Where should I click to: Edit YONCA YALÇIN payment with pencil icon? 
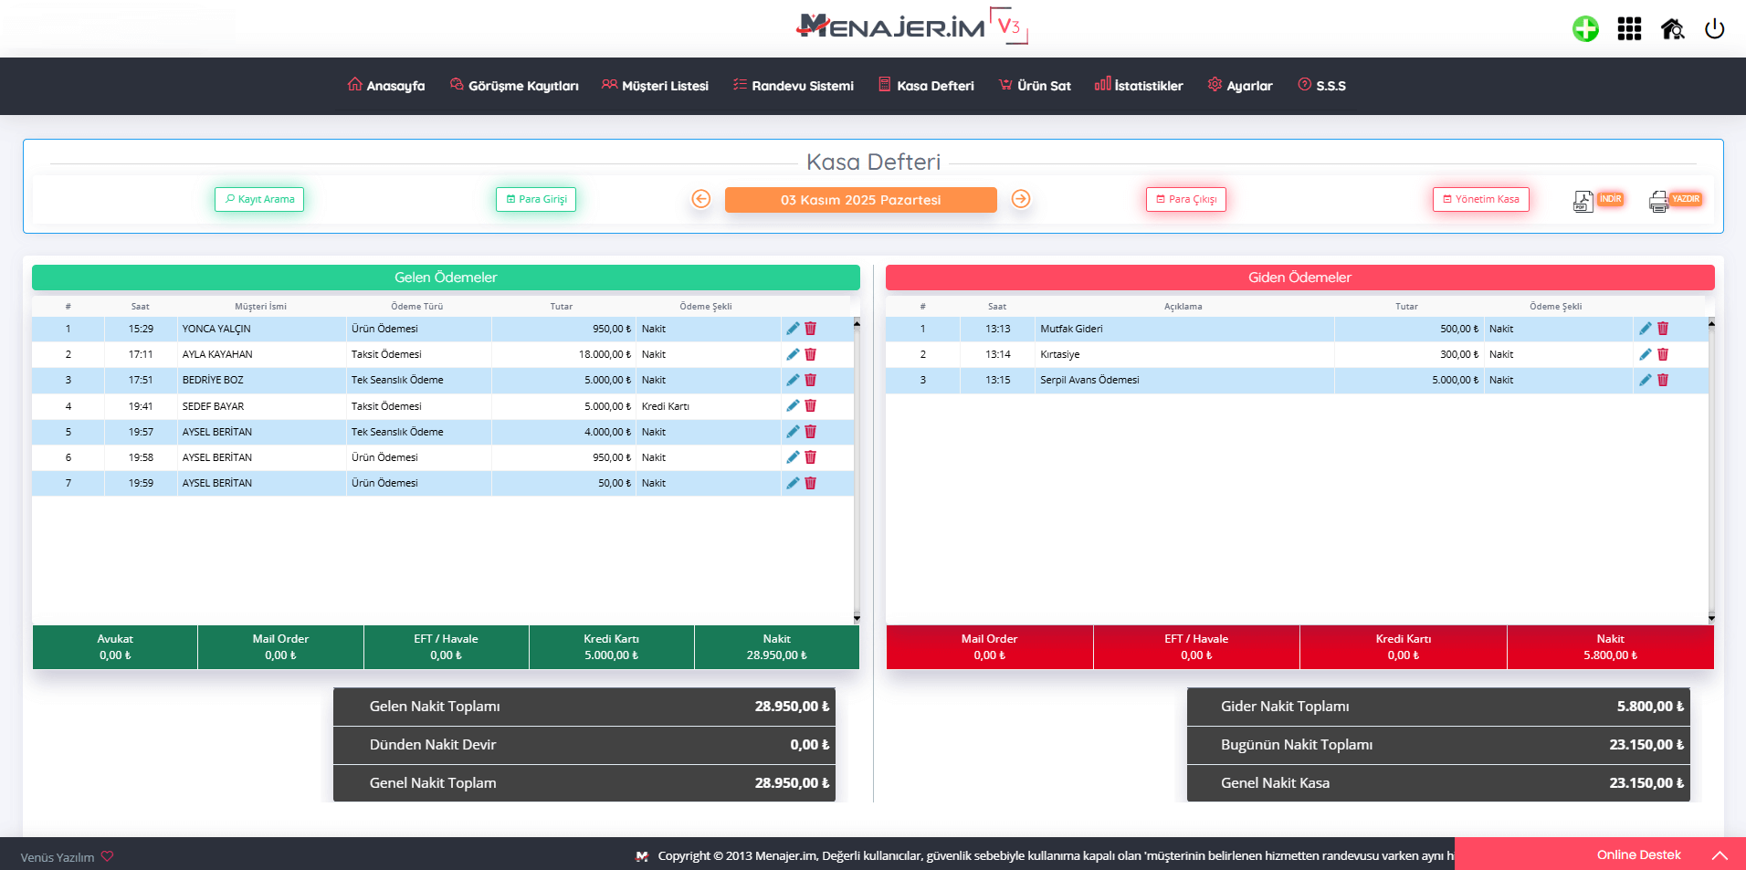click(793, 329)
